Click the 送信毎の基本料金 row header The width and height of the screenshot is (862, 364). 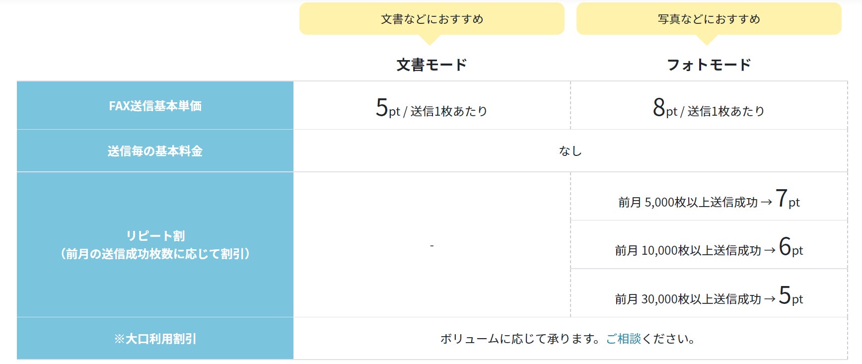(155, 151)
